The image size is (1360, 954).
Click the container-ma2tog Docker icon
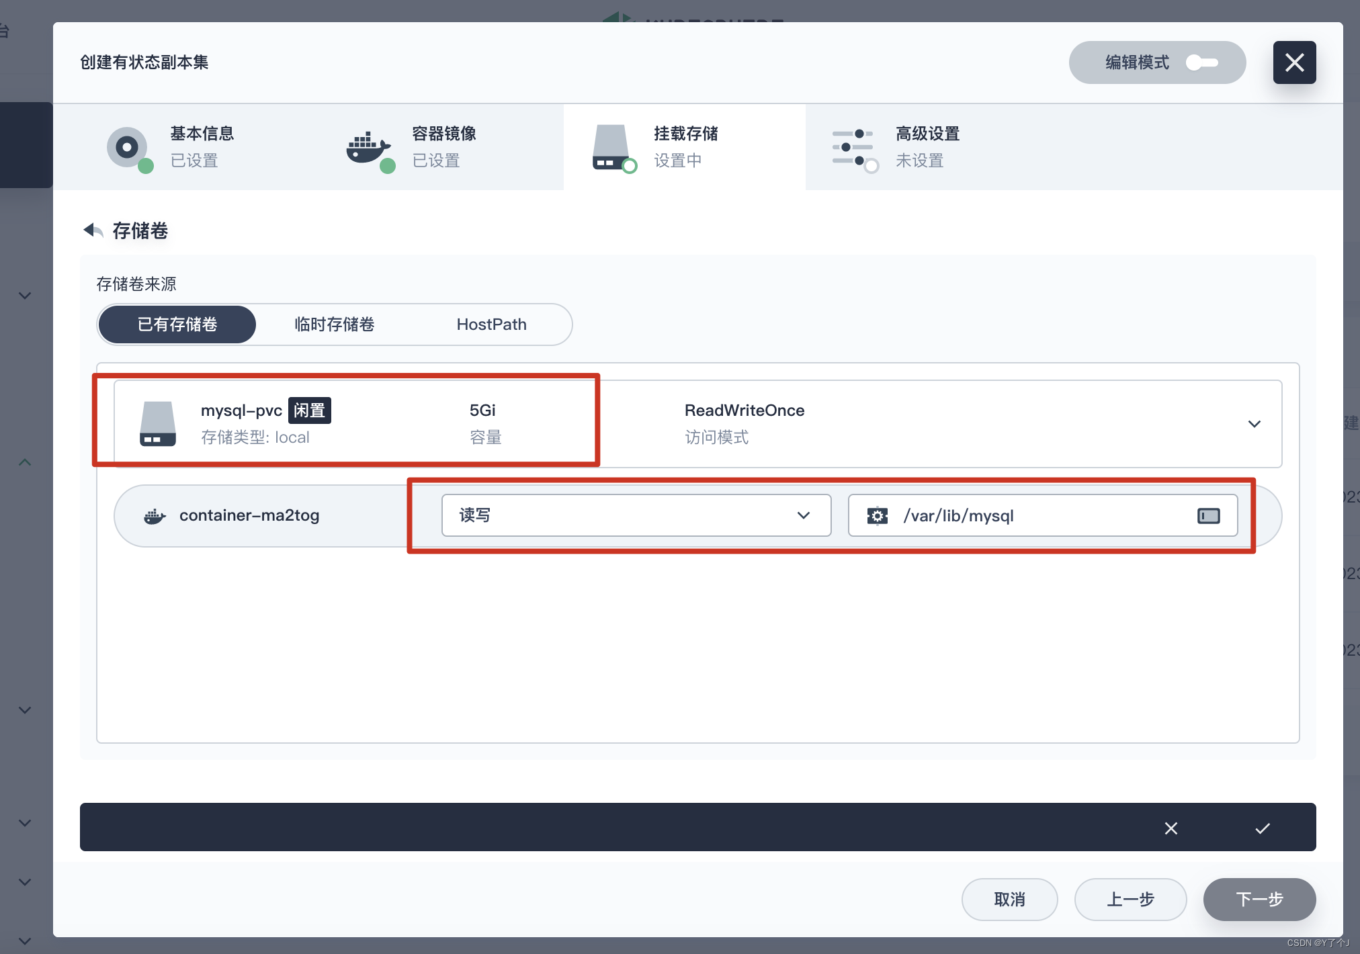coord(155,516)
